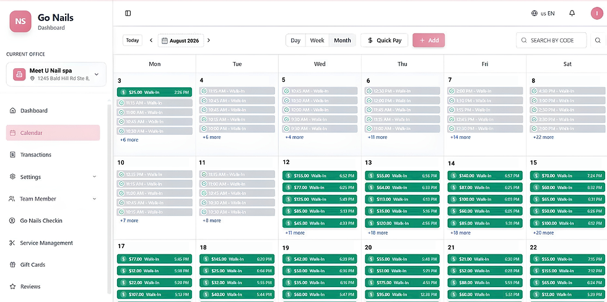Open $155.00 Walk-In 7:12 PM entry
Viewport: 607px width, 302px height.
coord(567,270)
